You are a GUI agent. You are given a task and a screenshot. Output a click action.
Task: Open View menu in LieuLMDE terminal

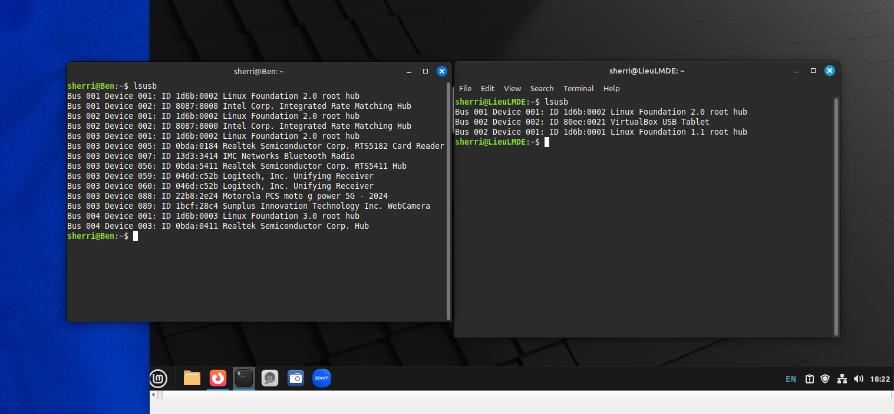coord(512,89)
